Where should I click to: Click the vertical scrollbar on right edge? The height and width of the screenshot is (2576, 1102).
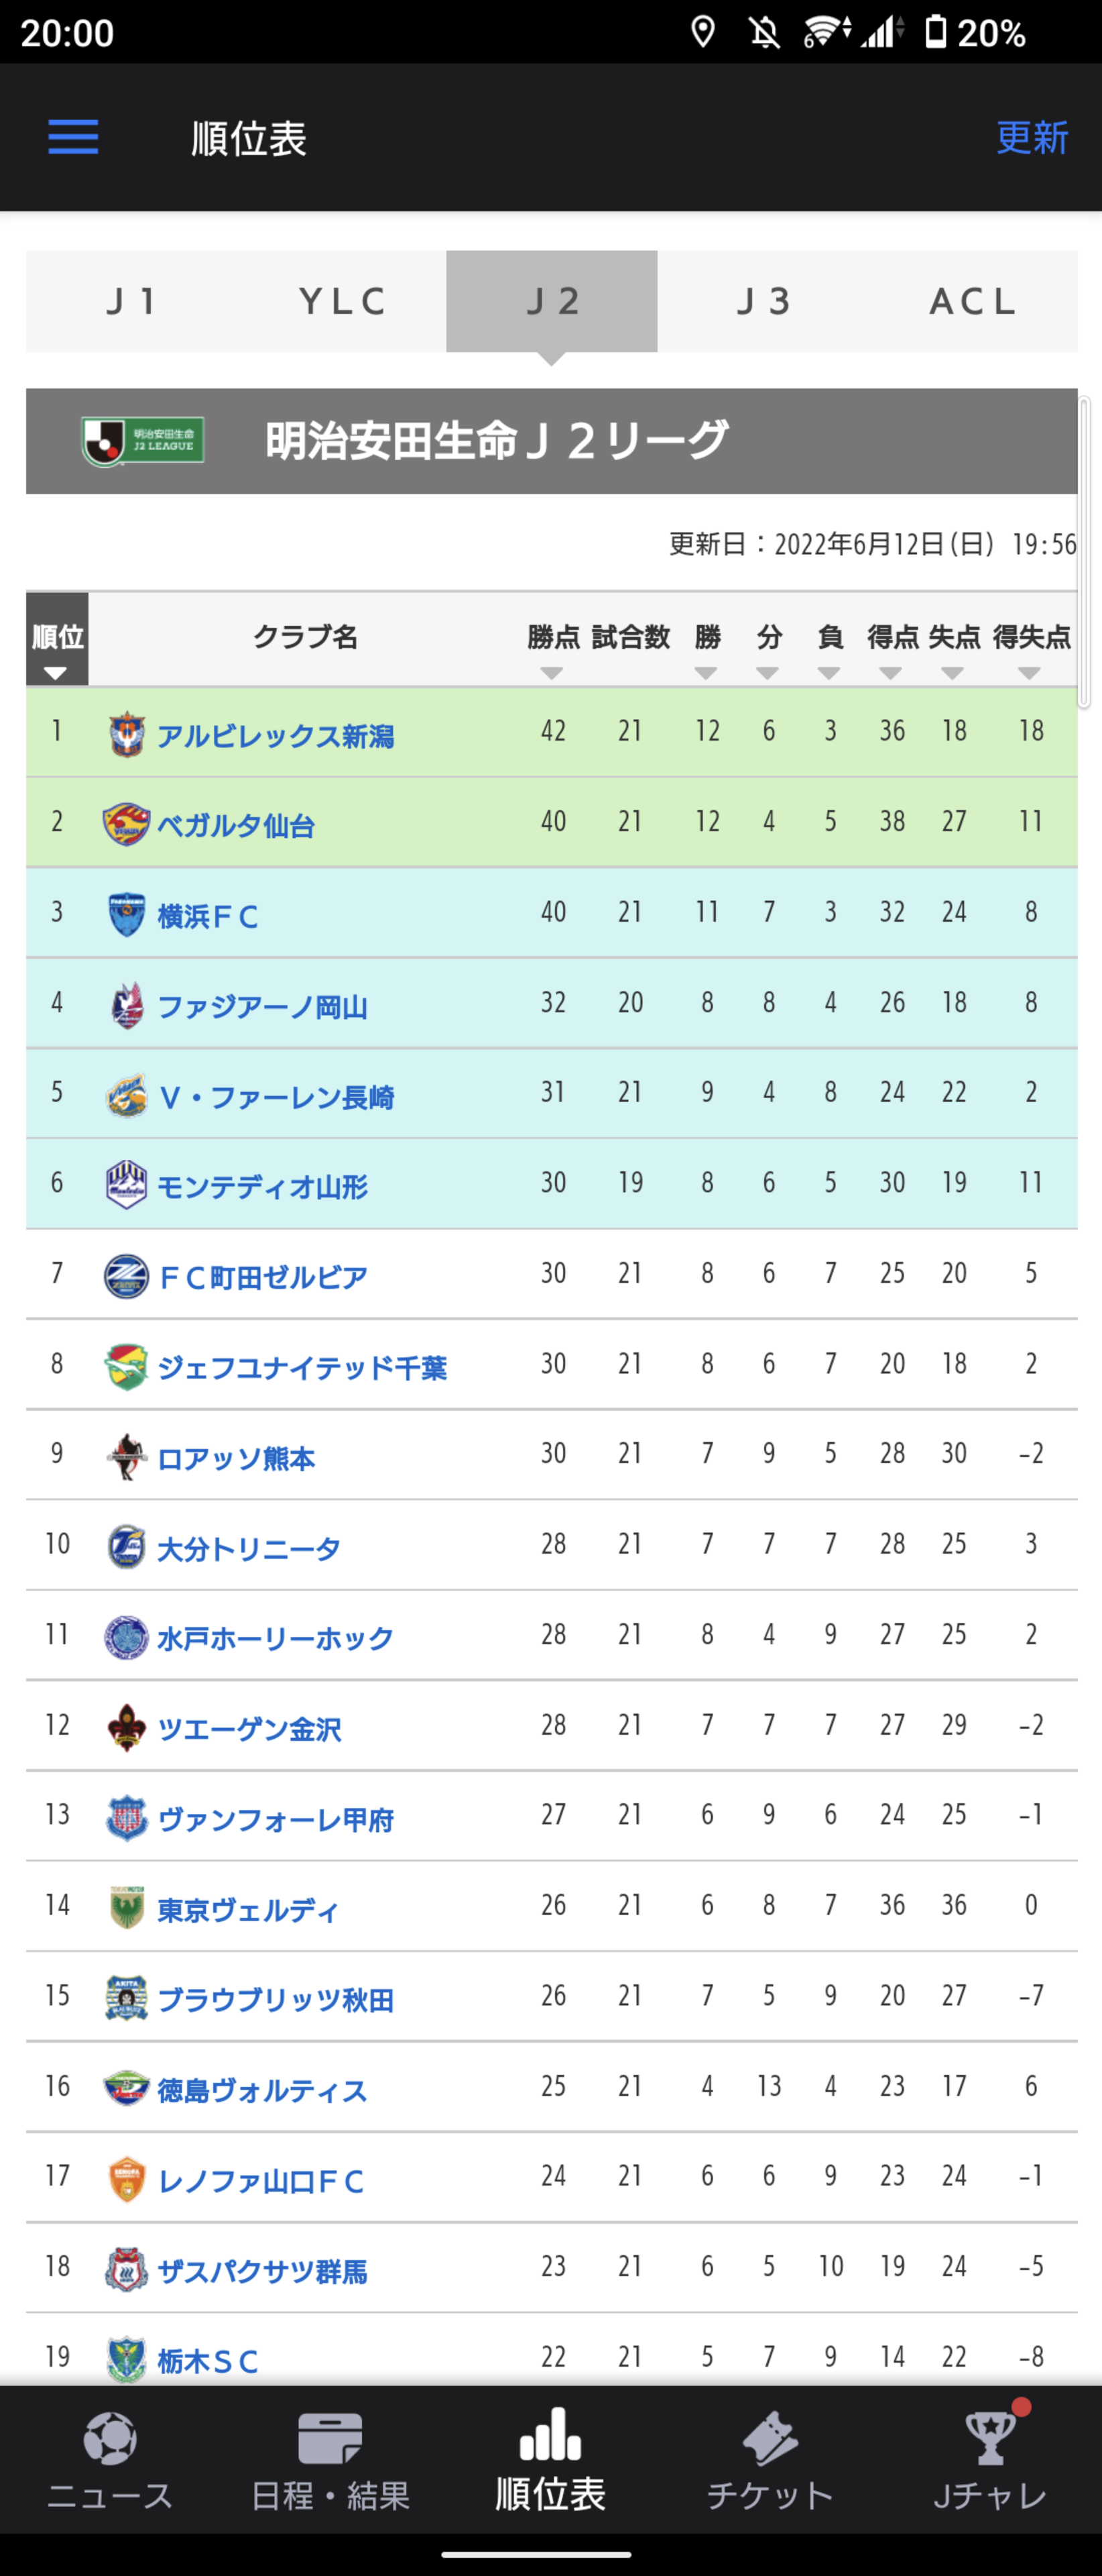click(1084, 552)
